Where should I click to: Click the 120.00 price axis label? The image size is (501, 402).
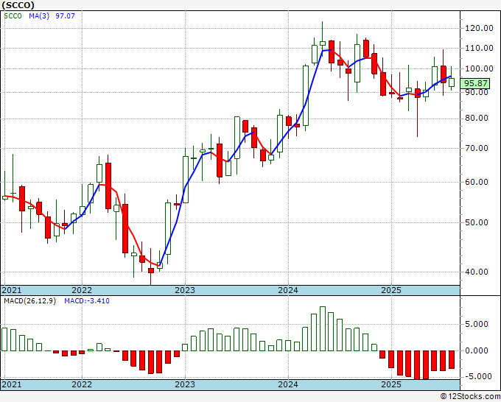click(x=479, y=28)
